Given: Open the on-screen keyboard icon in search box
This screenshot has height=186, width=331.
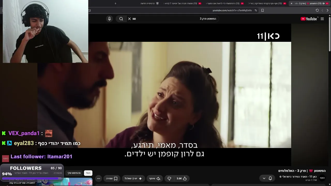Looking at the screenshot, I should [134, 19].
